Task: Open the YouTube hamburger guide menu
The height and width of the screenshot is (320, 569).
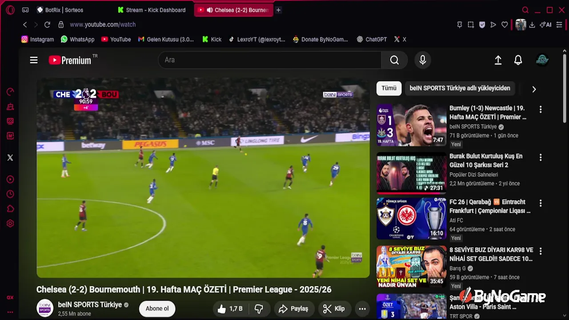Action: [34, 60]
